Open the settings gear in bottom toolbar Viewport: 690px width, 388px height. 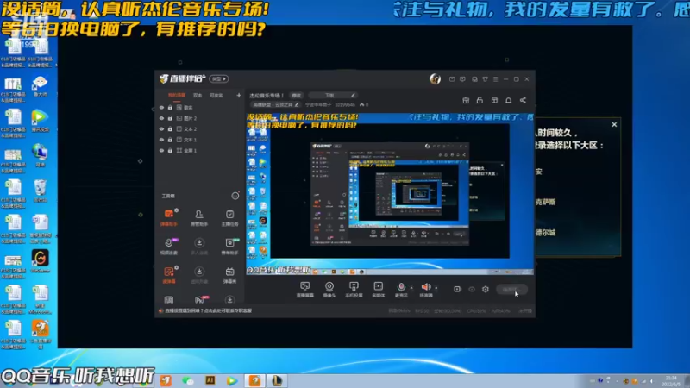tap(486, 289)
